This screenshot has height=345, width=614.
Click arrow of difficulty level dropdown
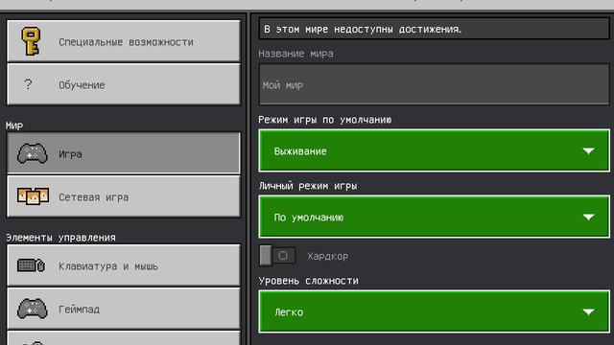pos(588,311)
